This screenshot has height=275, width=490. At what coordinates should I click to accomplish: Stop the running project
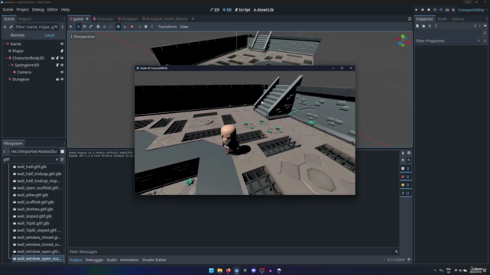429,10
